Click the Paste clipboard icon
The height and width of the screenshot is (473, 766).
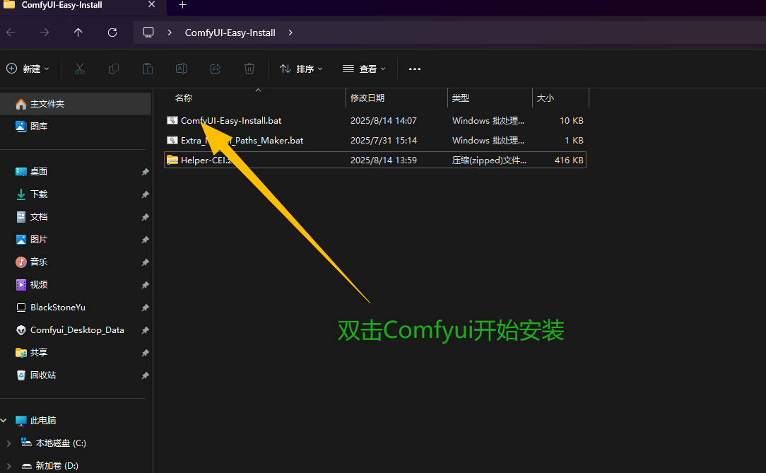click(148, 69)
